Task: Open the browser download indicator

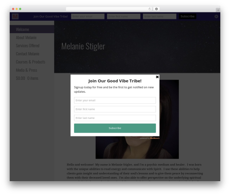Action: [156, 9]
